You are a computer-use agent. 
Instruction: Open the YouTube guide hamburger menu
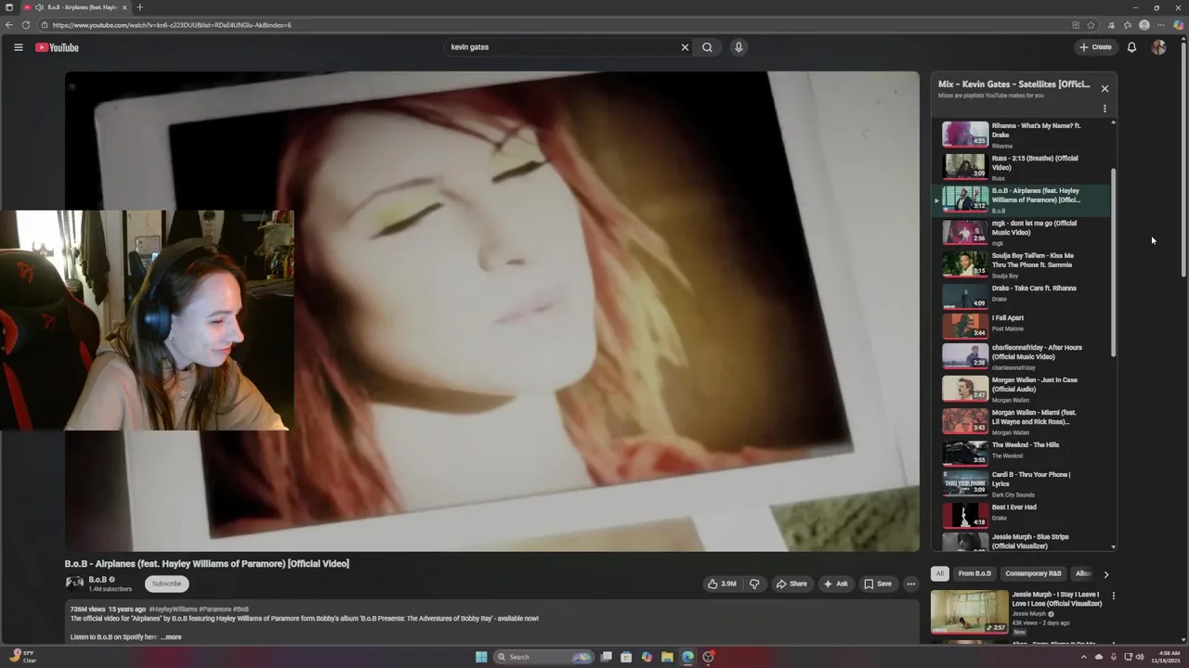[18, 47]
